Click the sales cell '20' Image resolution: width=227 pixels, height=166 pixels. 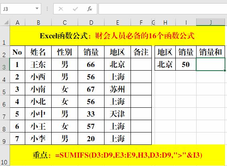tap(91, 139)
